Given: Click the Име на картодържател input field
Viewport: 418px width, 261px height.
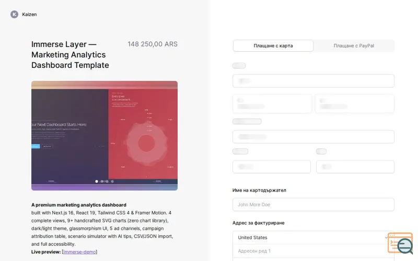Looking at the screenshot, I should tap(313, 205).
